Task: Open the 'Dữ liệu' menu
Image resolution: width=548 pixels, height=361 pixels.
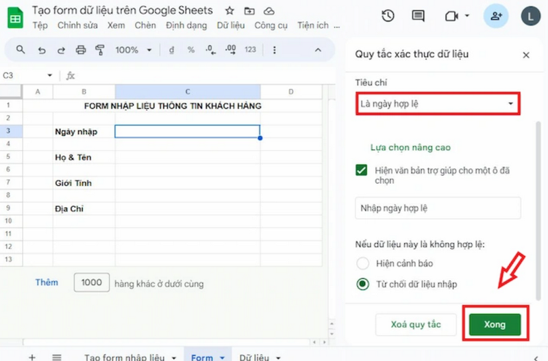Action: pyautogui.click(x=231, y=25)
